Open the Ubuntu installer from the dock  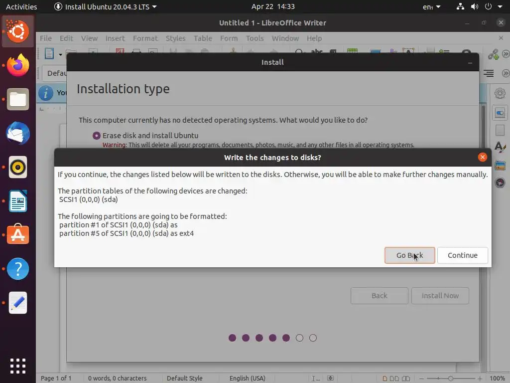18,31
